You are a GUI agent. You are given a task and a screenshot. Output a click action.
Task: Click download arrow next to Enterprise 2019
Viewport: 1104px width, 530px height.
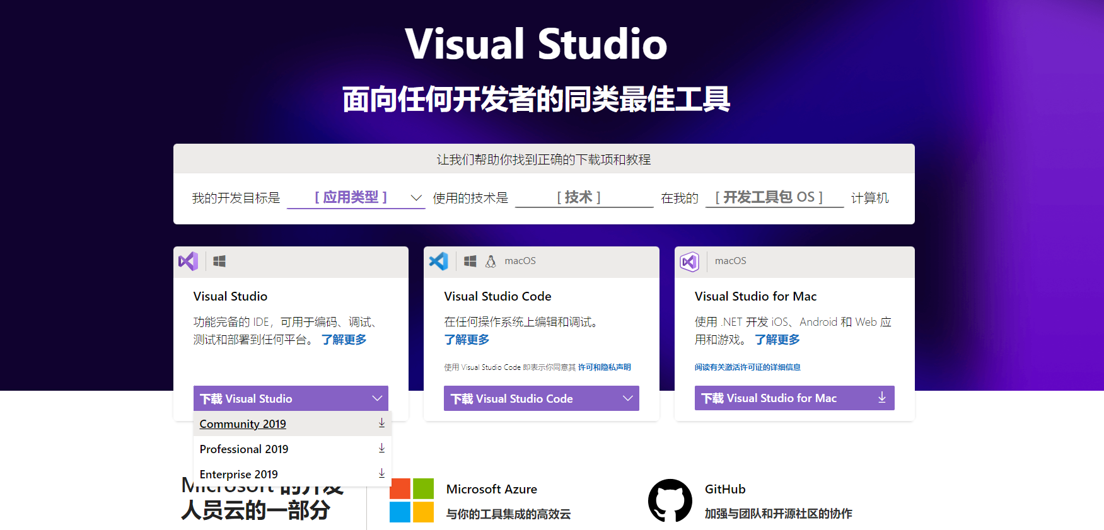pyautogui.click(x=381, y=473)
